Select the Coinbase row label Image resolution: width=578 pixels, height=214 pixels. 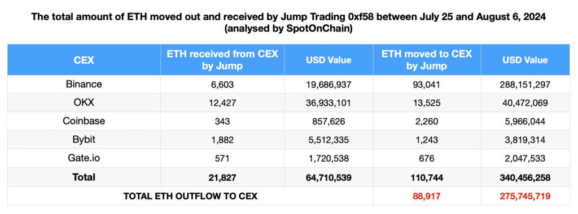coord(84,121)
